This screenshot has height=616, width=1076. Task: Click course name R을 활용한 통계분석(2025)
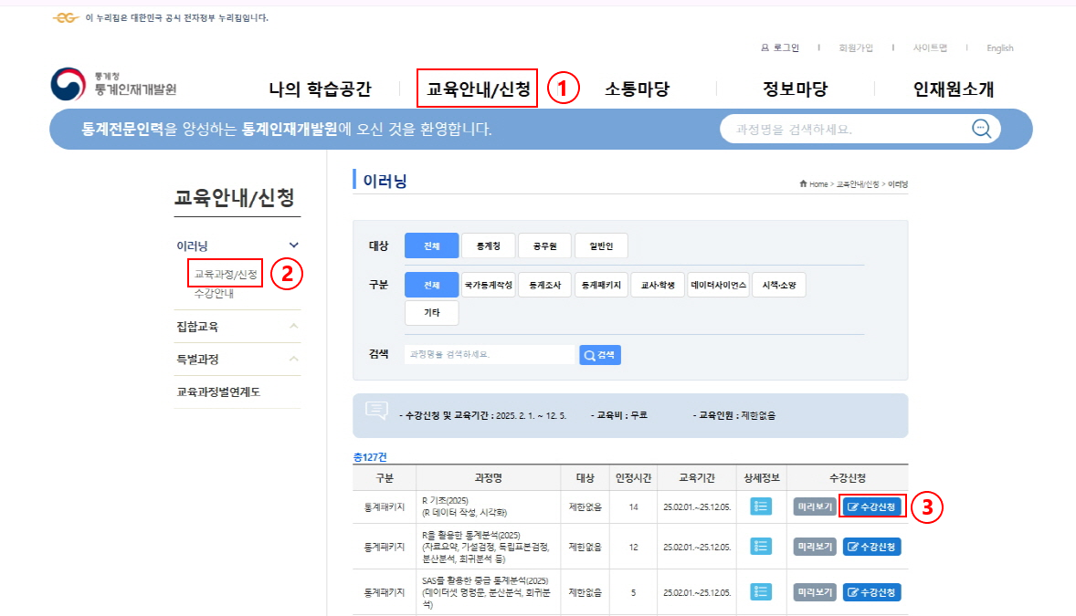pyautogui.click(x=470, y=535)
